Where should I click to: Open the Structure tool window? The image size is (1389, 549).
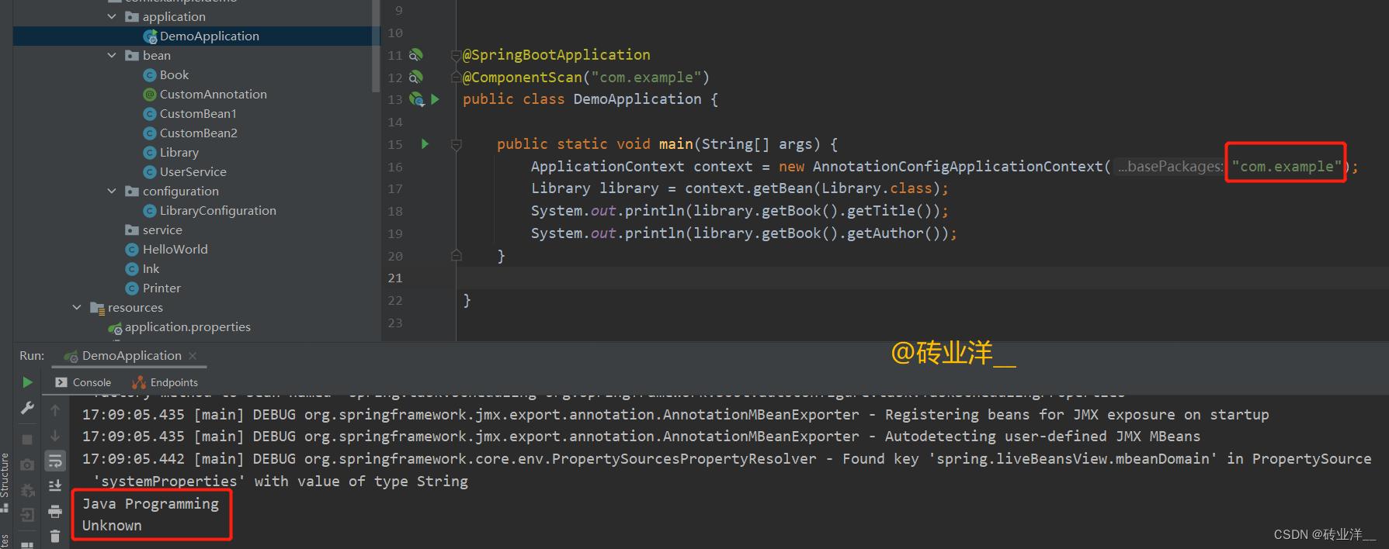[5, 481]
